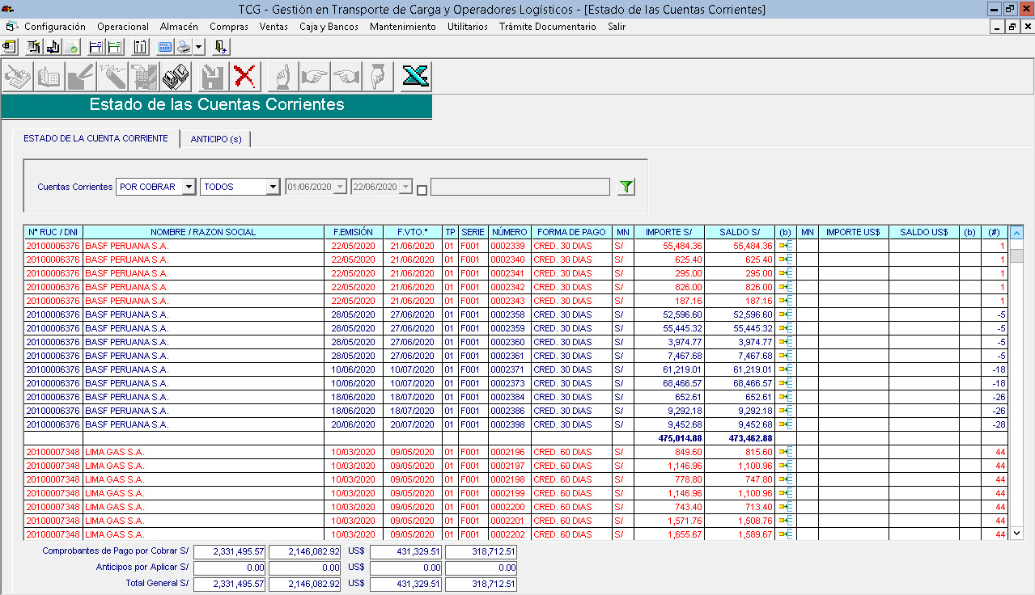Click the print icon in large toolbar
This screenshot has height=595, width=1035.
176,77
